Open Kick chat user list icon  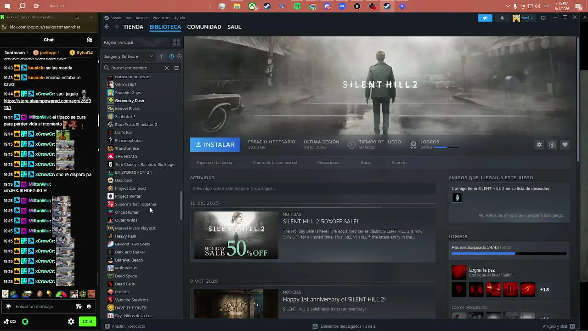click(90, 40)
